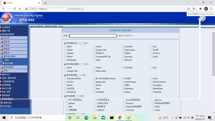The height and width of the screenshot is (121, 215).
Task: Check the KKBOX checkbox
Action: (96, 110)
